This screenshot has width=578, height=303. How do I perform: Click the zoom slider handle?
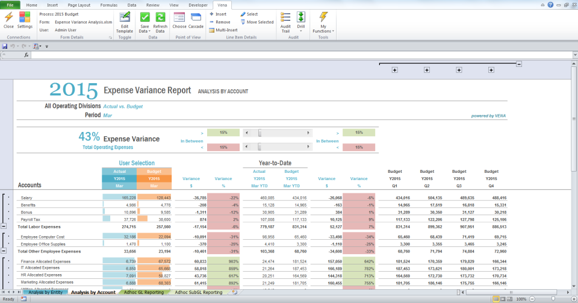553,299
